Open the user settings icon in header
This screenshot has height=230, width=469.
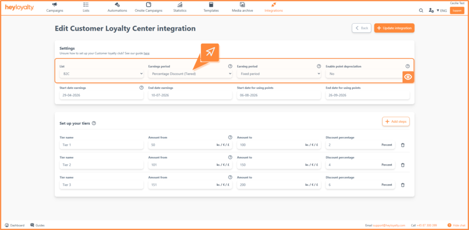point(431,10)
